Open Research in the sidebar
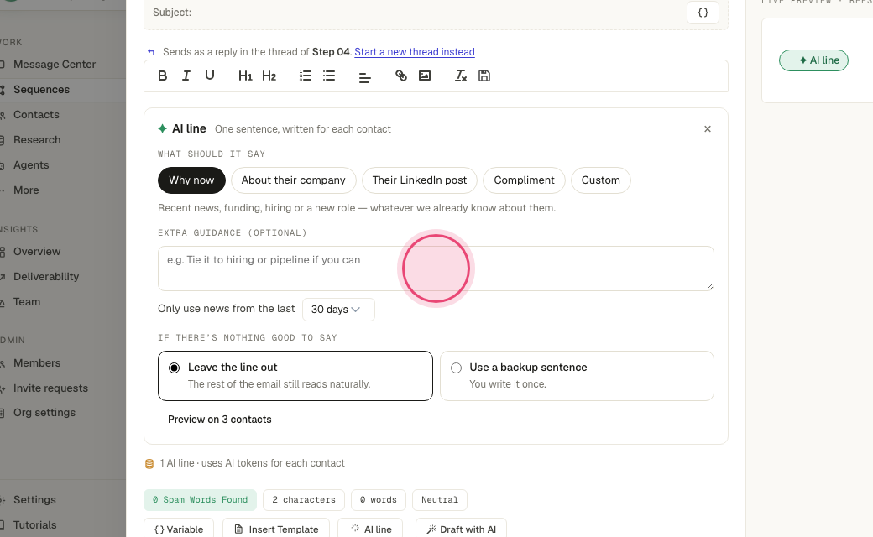 point(37,139)
